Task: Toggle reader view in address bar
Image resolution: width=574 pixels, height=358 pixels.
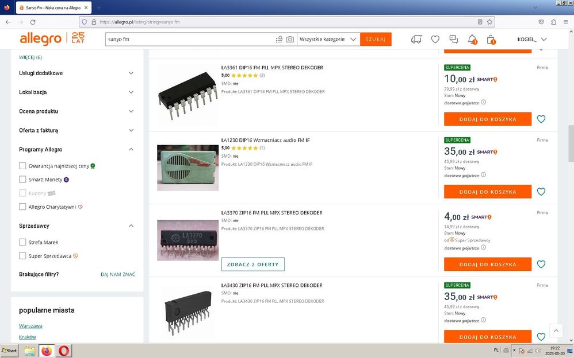Action: coord(480,22)
